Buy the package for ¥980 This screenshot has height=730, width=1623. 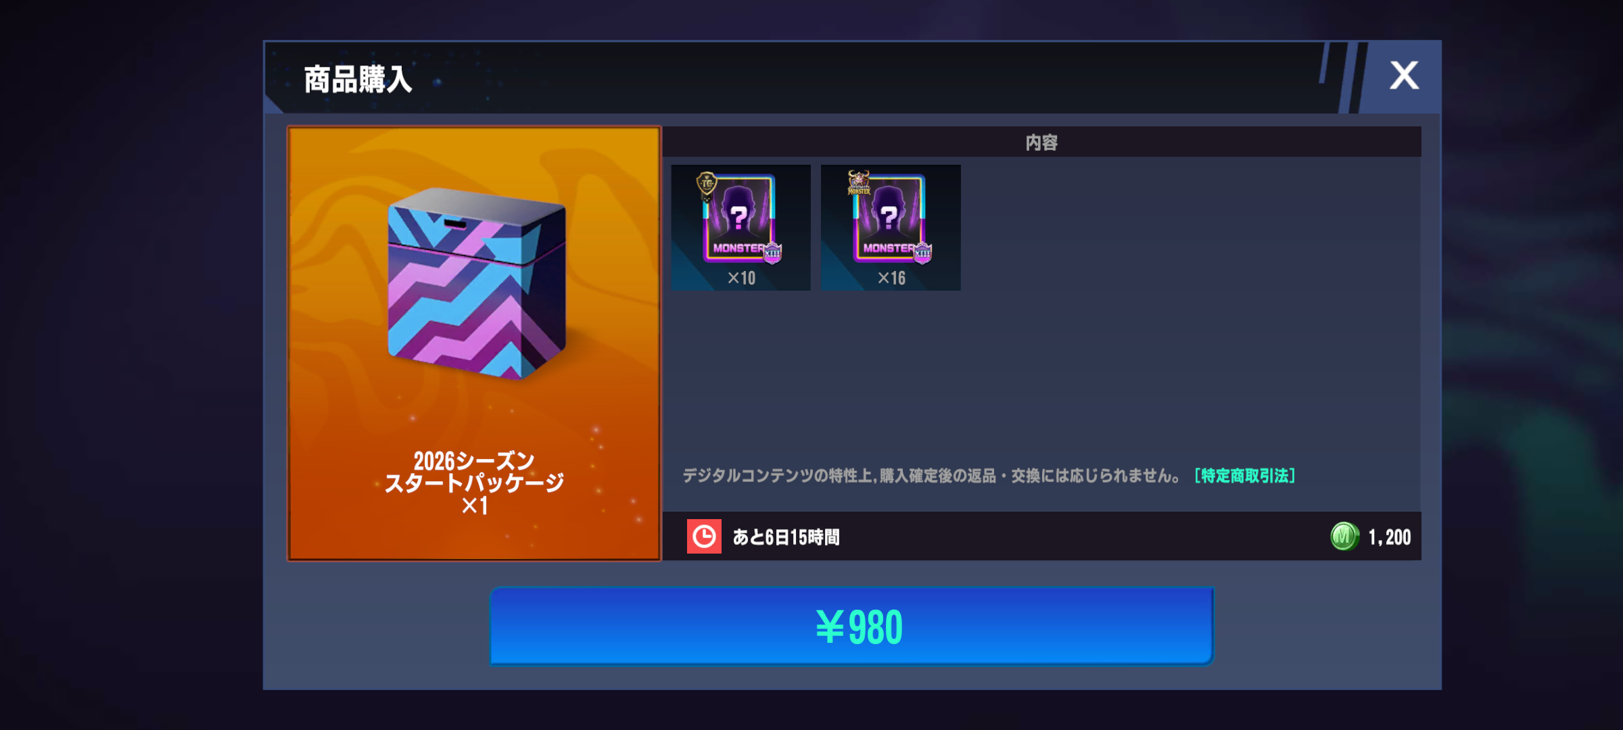(852, 627)
